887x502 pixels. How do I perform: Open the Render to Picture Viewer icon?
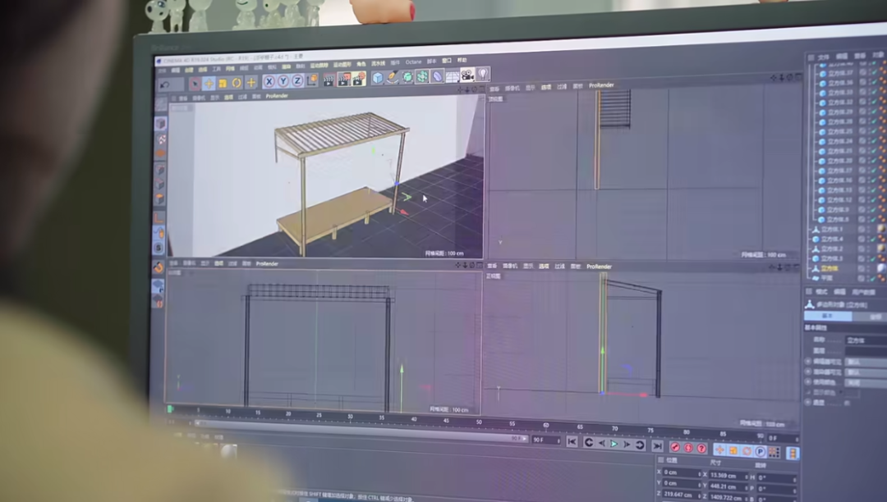pos(343,80)
